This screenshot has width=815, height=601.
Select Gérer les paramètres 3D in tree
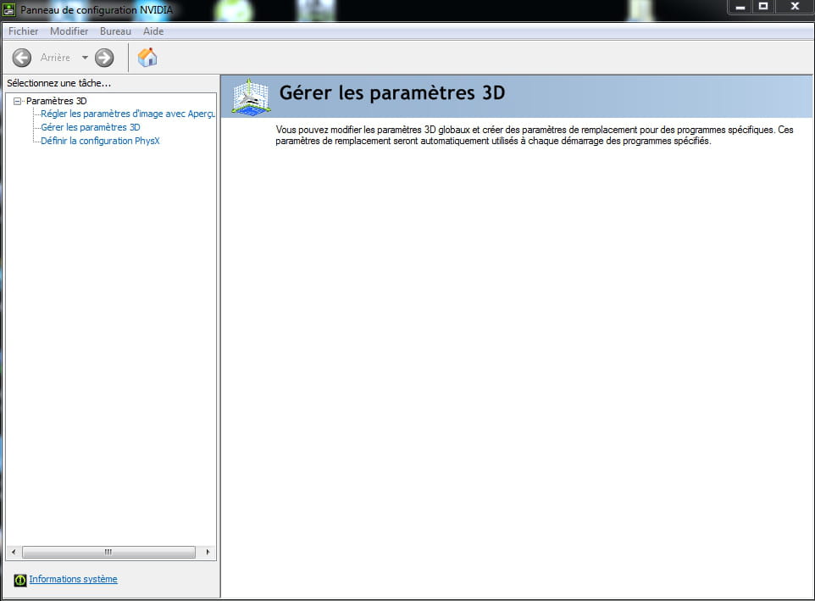90,127
